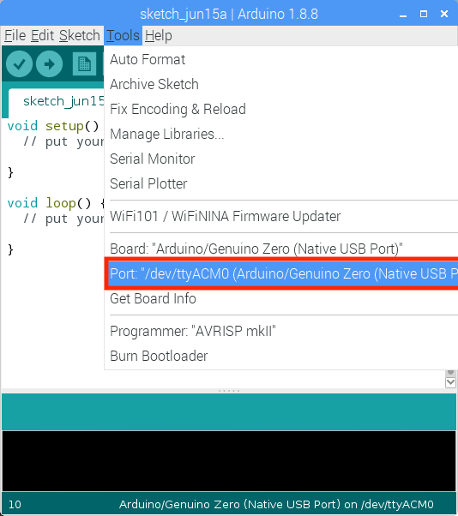Expand the Port /dev/ttyACM0 submenu
The height and width of the screenshot is (516, 458).
pyautogui.click(x=282, y=273)
